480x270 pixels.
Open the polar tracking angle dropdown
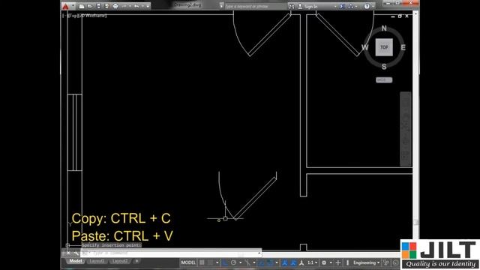pyautogui.click(x=240, y=262)
